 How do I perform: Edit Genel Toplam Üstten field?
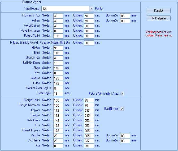click(x=89, y=131)
